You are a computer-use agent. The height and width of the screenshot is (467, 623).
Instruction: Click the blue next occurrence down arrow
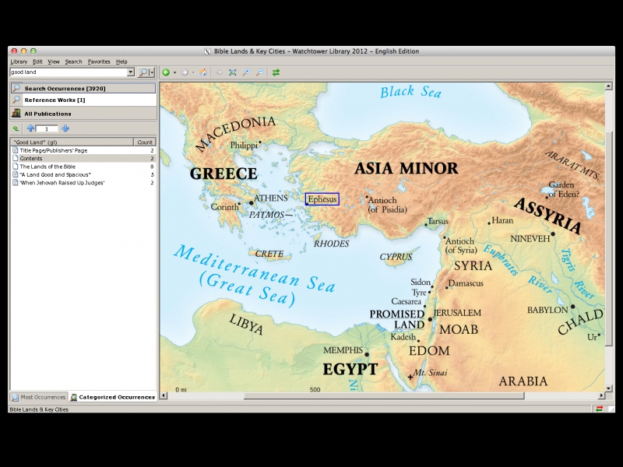click(65, 128)
